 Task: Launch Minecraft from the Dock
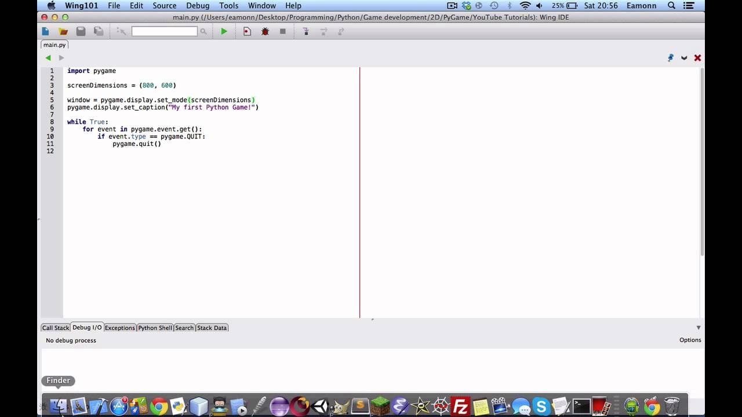click(380, 406)
